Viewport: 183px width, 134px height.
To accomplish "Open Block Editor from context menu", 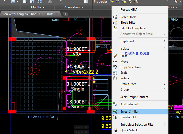I will (x=128, y=23).
